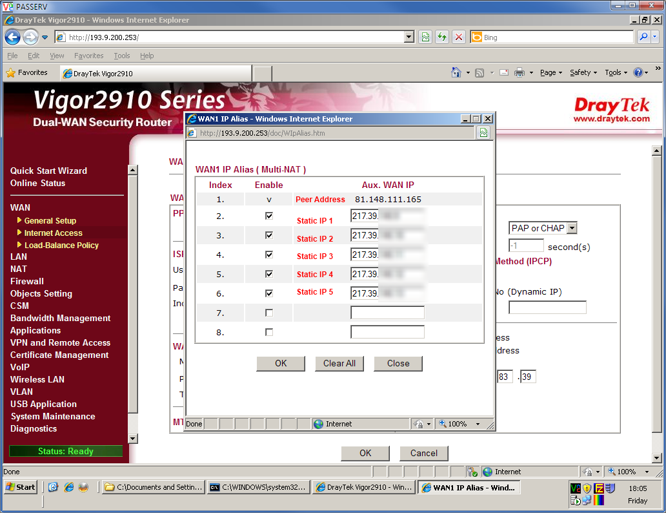
Task: Open Internet Access under WAN
Action: point(53,233)
